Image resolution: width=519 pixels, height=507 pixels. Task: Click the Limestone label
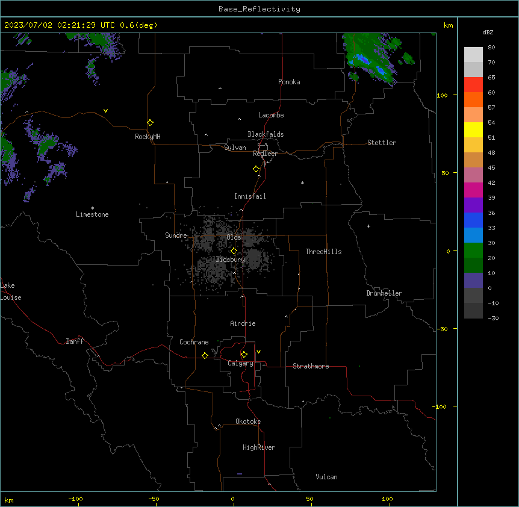coord(92,214)
